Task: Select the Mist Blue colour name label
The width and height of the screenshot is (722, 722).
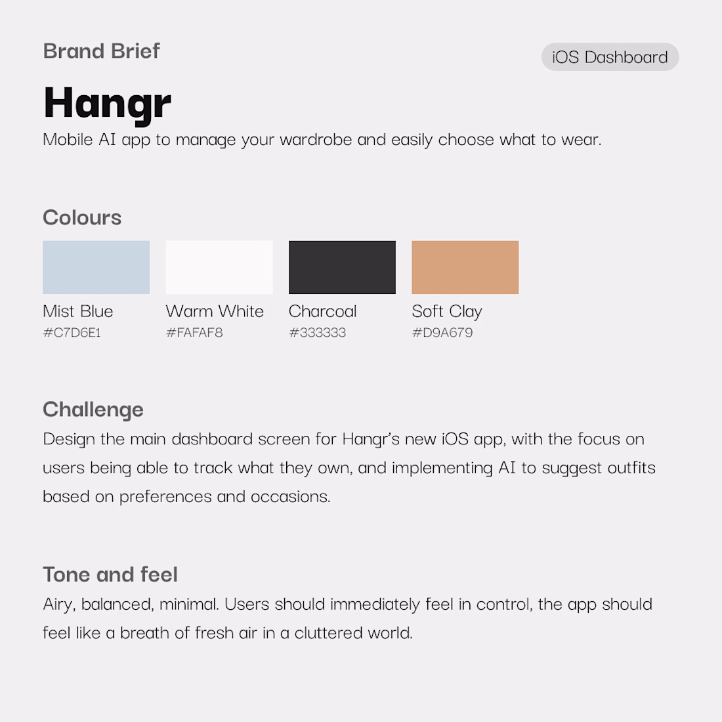Action: (77, 311)
